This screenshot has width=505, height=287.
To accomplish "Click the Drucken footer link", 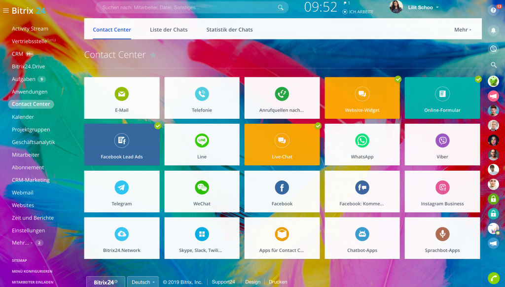I will pos(278,282).
